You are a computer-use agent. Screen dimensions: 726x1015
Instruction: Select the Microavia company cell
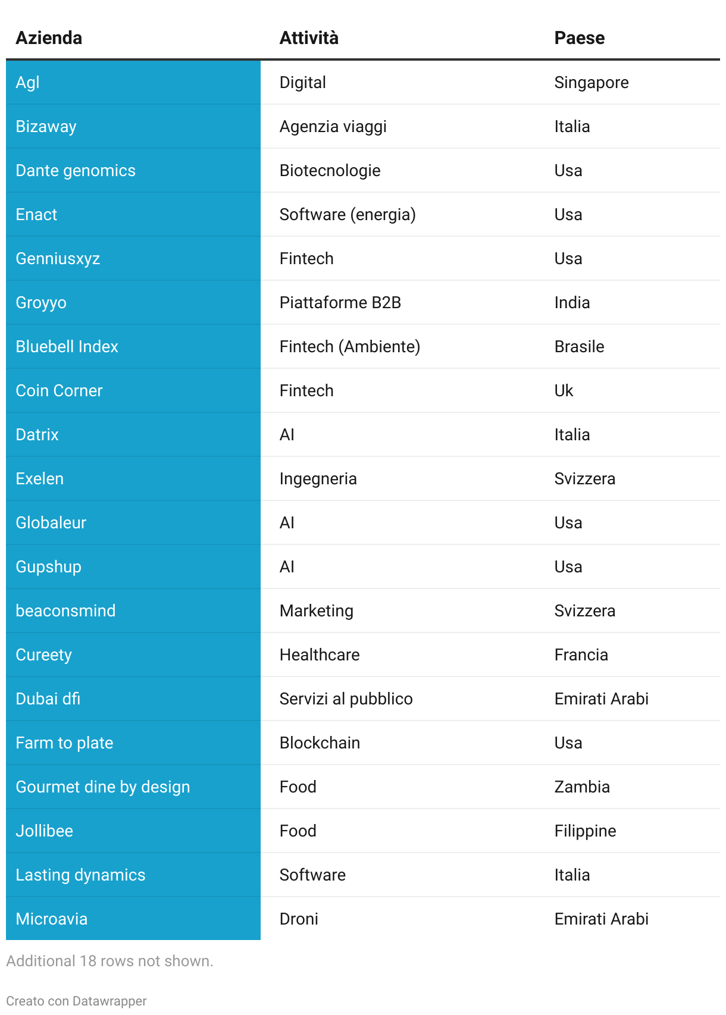(x=52, y=919)
